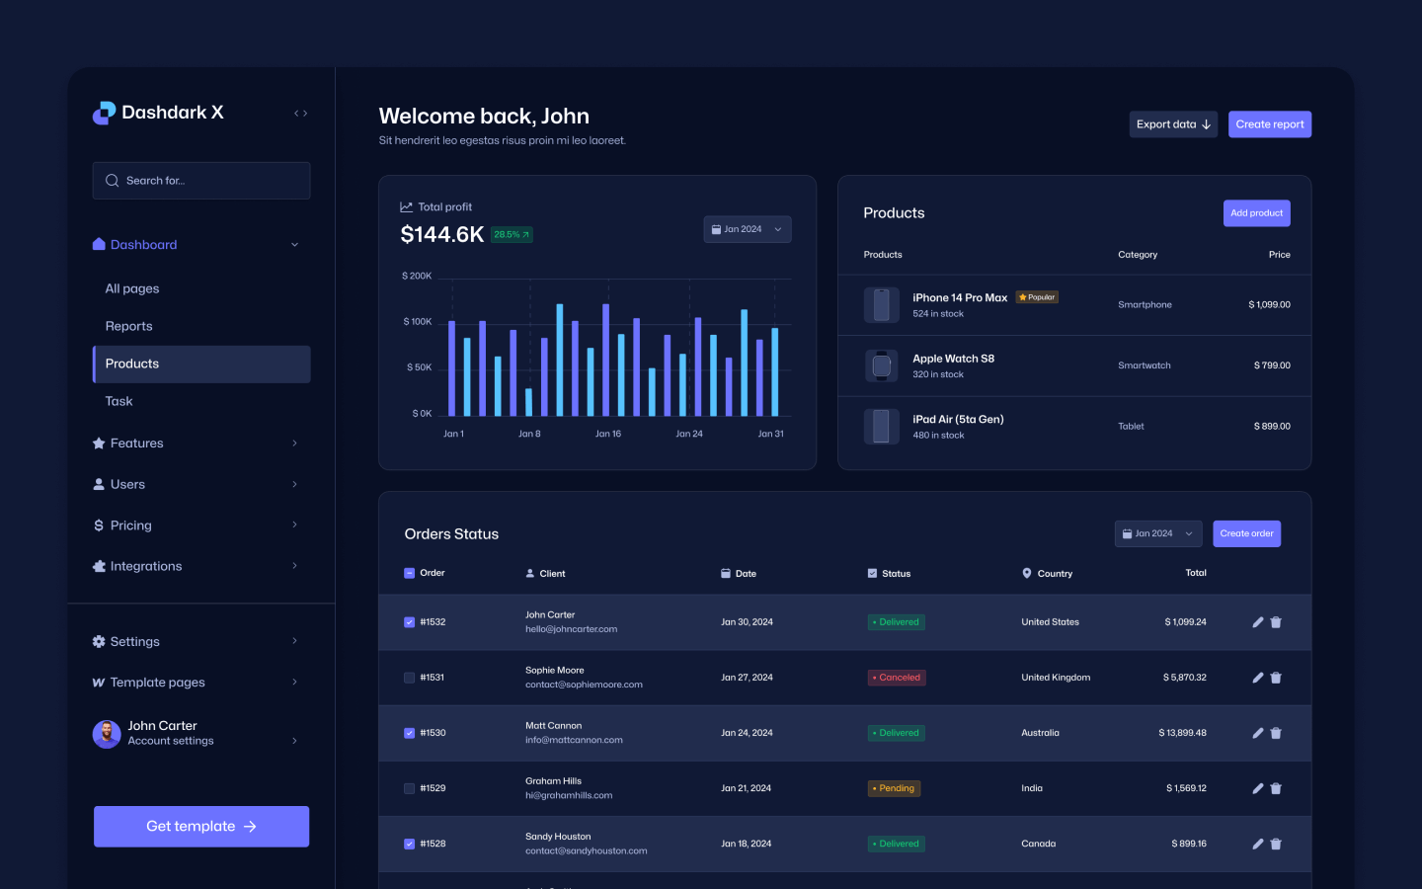
Task: Click John Carter's profile avatar
Action: tap(106, 734)
